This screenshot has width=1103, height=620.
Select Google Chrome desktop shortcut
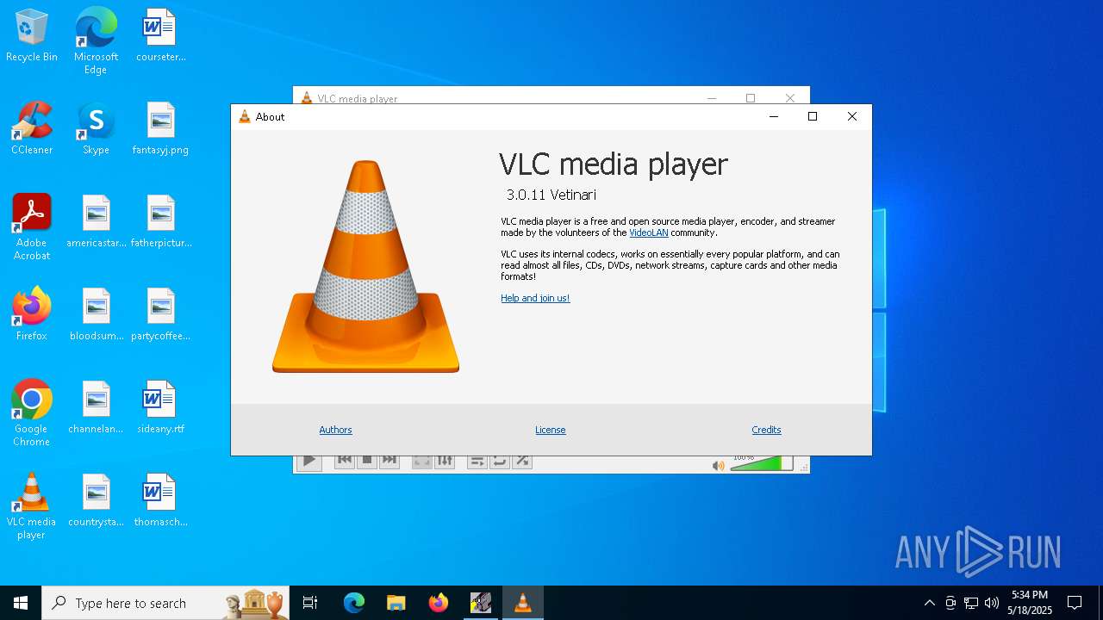pyautogui.click(x=32, y=413)
